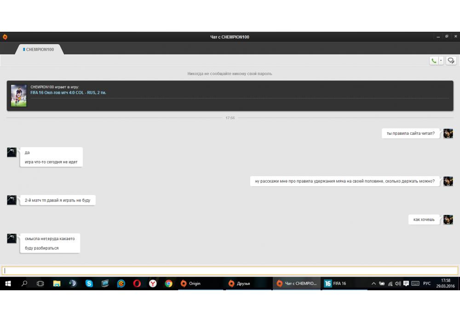Switch to the Origin window on the taskbar

point(201,283)
